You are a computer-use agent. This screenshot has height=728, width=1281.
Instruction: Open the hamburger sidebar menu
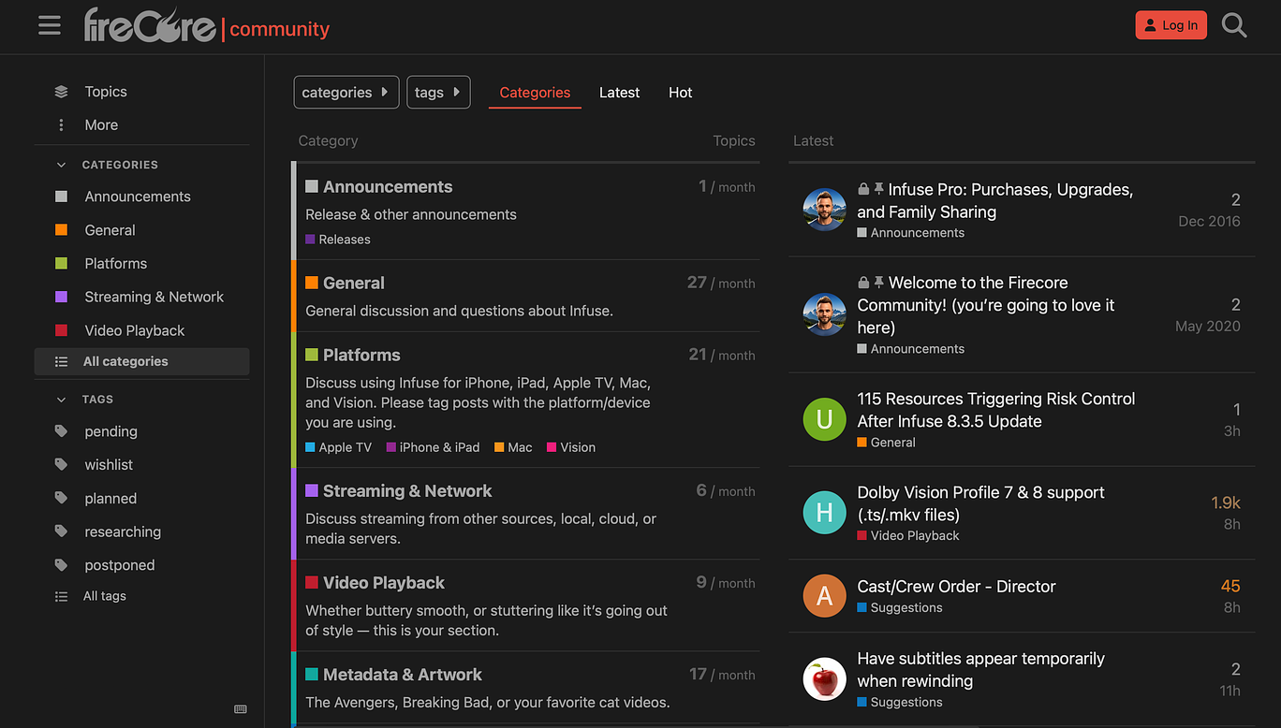50,25
